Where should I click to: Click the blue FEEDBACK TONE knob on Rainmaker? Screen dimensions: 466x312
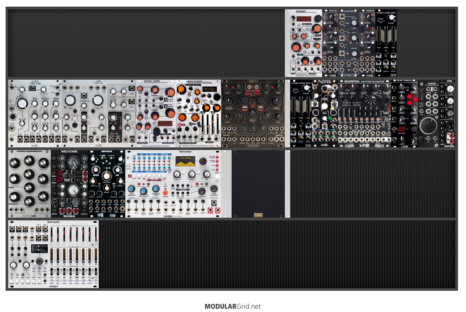tap(156, 189)
